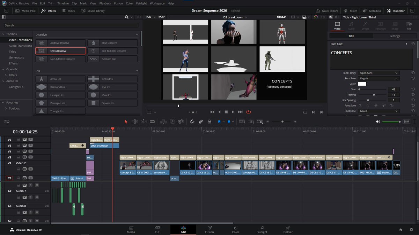Select the 0001-0170.mp4 clip on V5
The image size is (419, 235).
pyautogui.click(x=105, y=146)
